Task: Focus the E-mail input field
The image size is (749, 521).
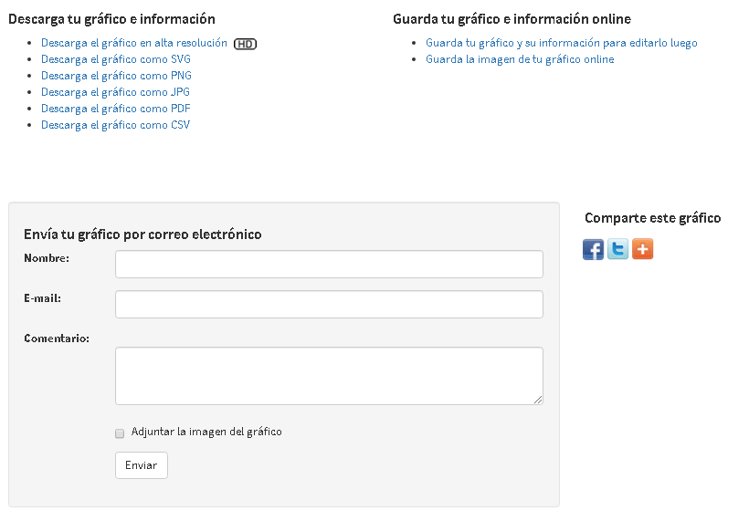Action: point(329,304)
